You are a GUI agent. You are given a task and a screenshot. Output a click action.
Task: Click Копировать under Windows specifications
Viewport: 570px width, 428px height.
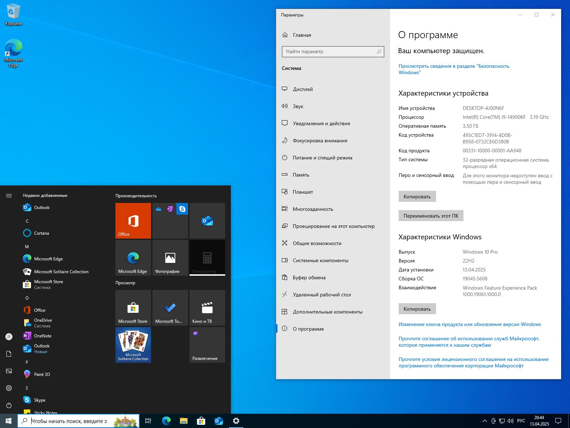(417, 309)
